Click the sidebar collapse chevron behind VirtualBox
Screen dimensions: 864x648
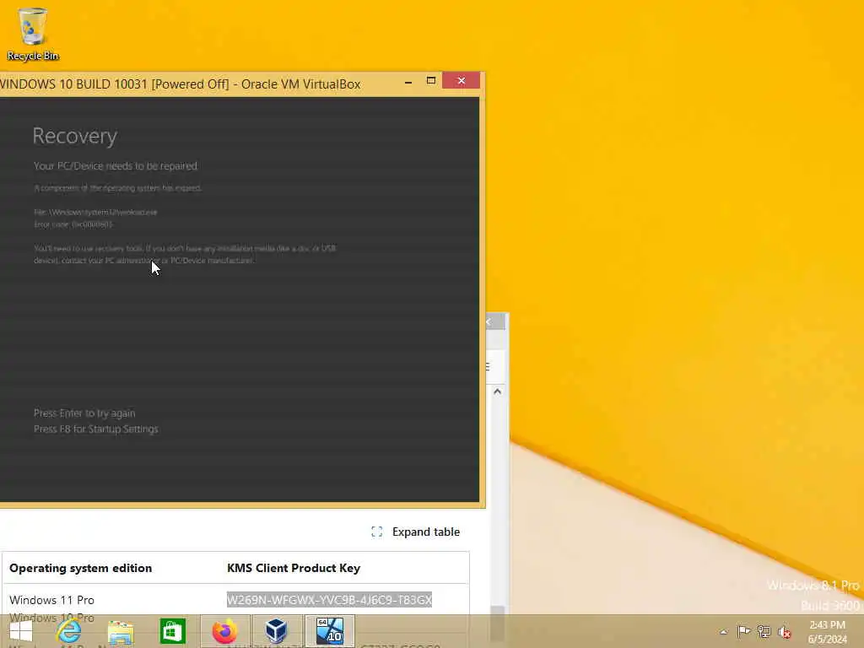490,321
